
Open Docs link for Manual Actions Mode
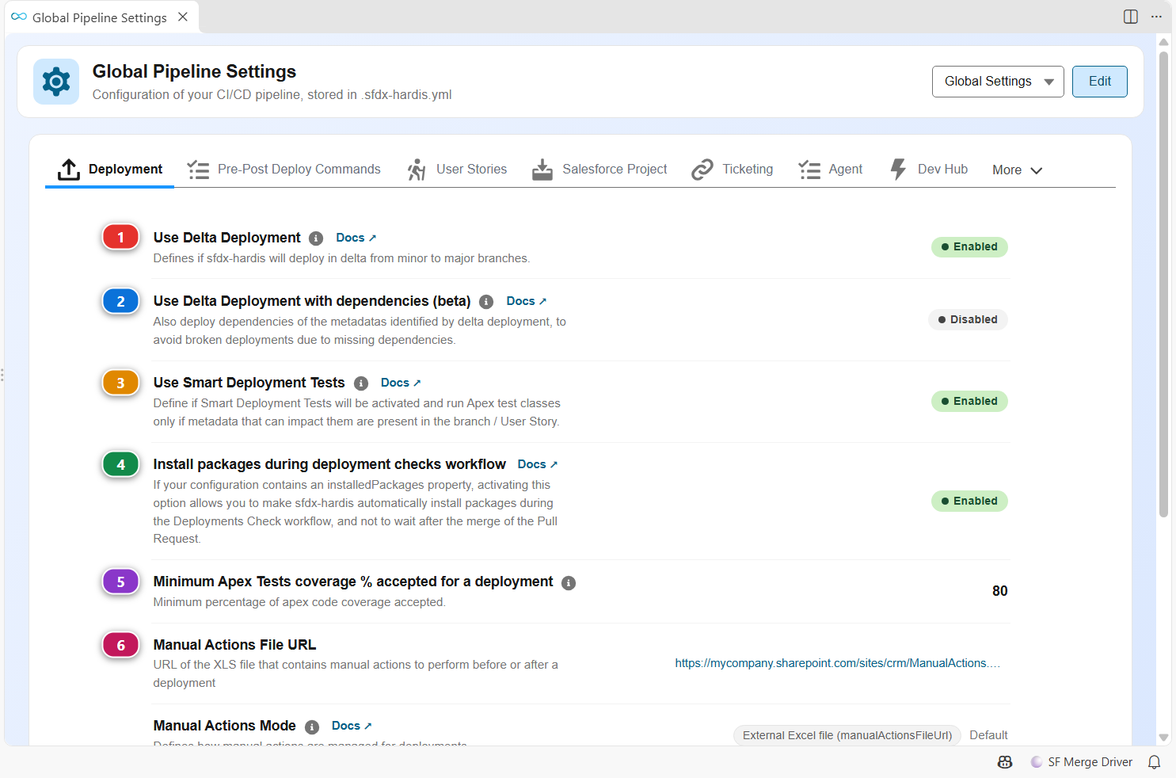pyautogui.click(x=352, y=727)
